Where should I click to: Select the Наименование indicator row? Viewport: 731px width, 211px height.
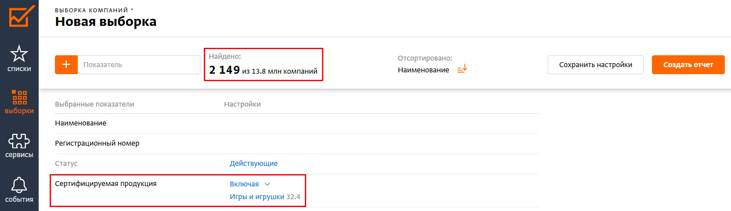click(x=81, y=123)
